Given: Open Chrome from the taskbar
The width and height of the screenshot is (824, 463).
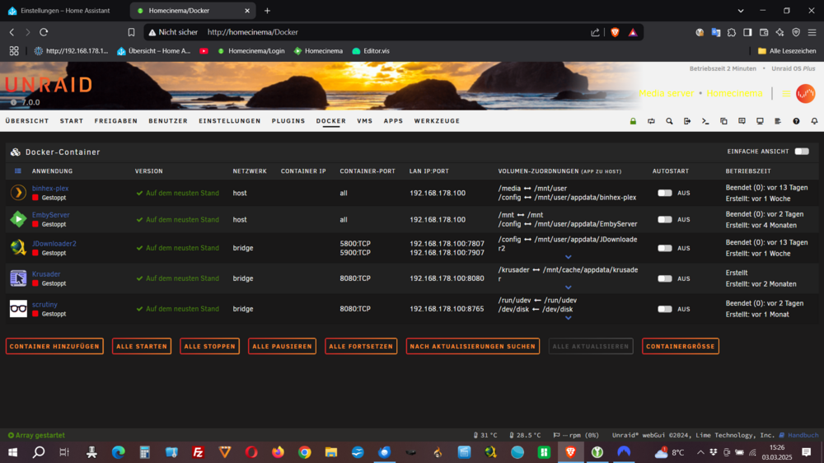Looking at the screenshot, I should coord(305,452).
